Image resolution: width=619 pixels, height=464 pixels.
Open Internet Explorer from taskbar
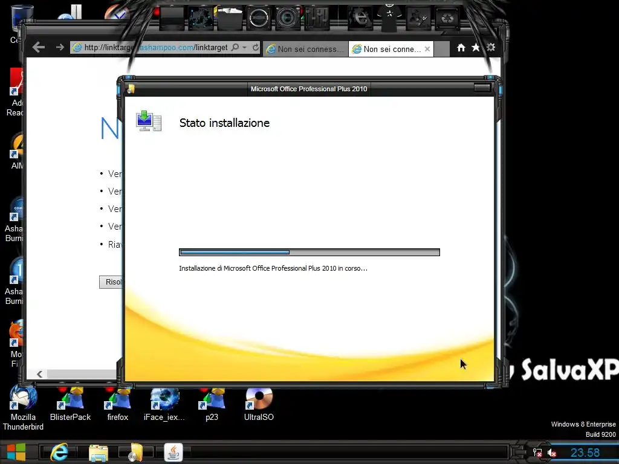pos(59,452)
